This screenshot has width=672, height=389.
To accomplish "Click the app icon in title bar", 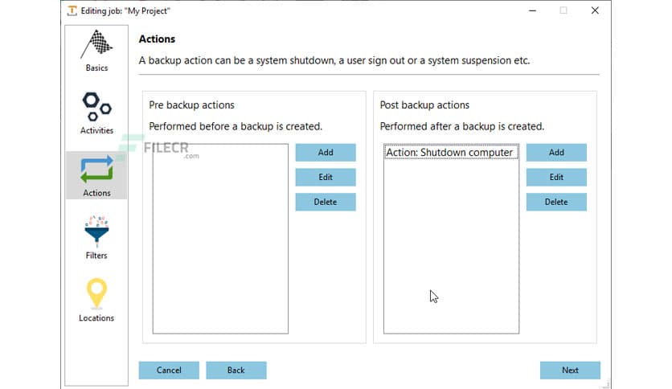I will click(73, 10).
